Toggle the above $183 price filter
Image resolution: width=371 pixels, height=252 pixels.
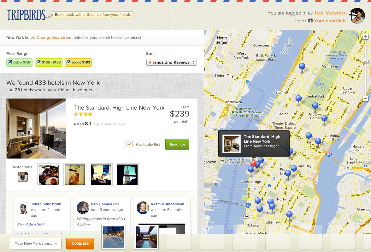pos(78,63)
